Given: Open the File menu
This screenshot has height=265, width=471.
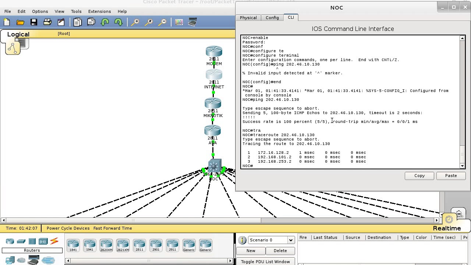Looking at the screenshot, I should coord(7,11).
